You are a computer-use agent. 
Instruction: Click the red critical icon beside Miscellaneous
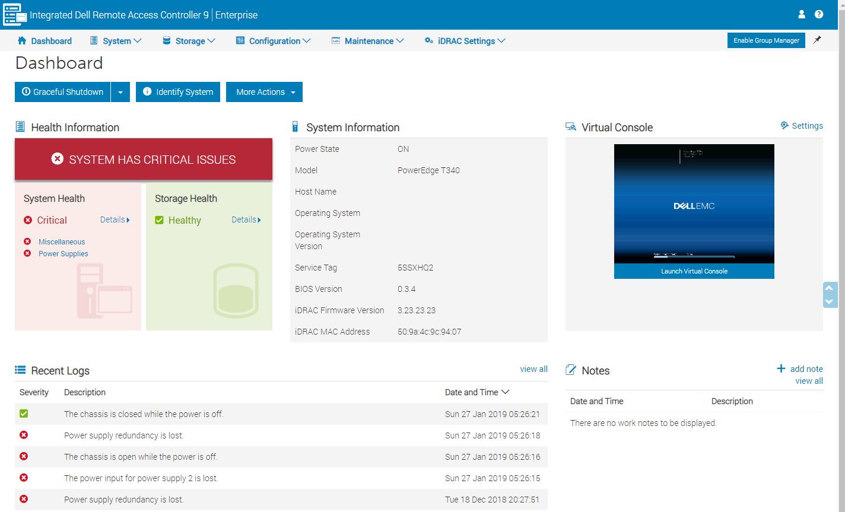pos(27,241)
